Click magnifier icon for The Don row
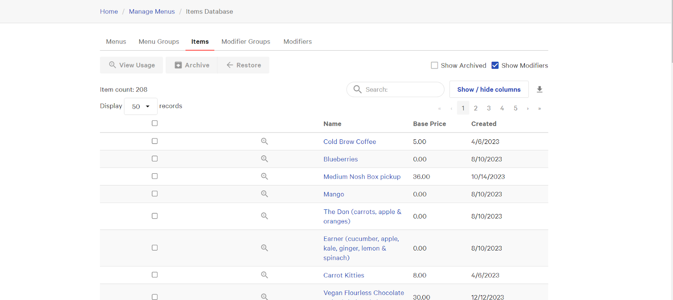 tap(264, 216)
